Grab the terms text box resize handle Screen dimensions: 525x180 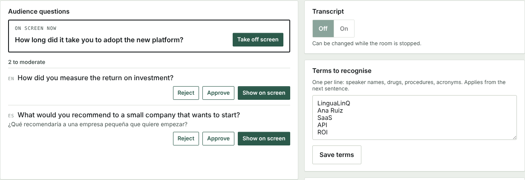click(x=515, y=137)
